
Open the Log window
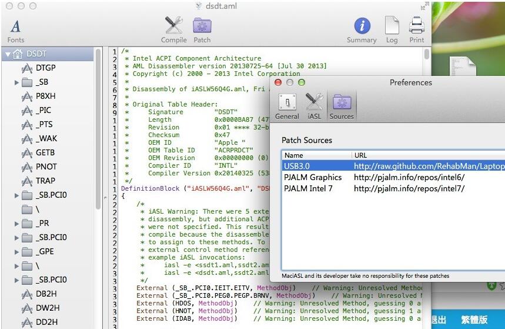pyautogui.click(x=392, y=30)
